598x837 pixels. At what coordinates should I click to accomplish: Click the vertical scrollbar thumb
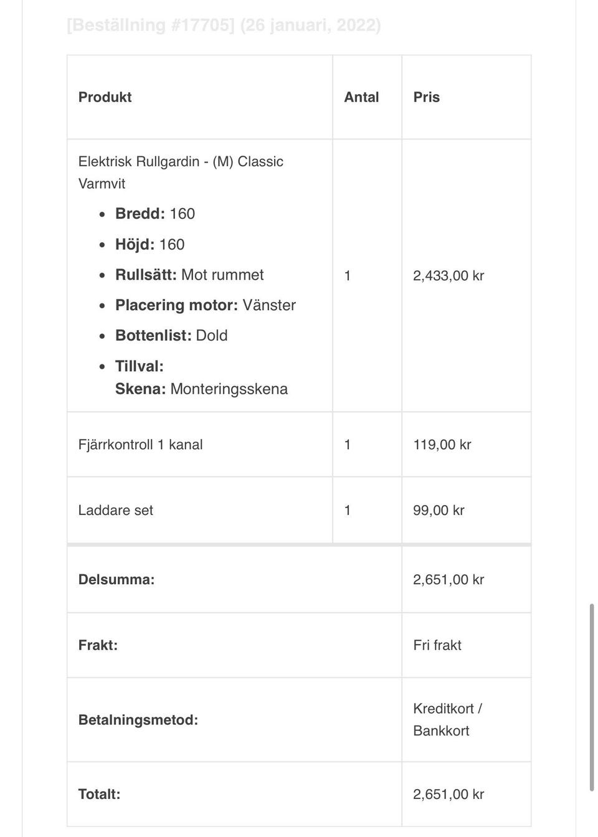[592, 697]
